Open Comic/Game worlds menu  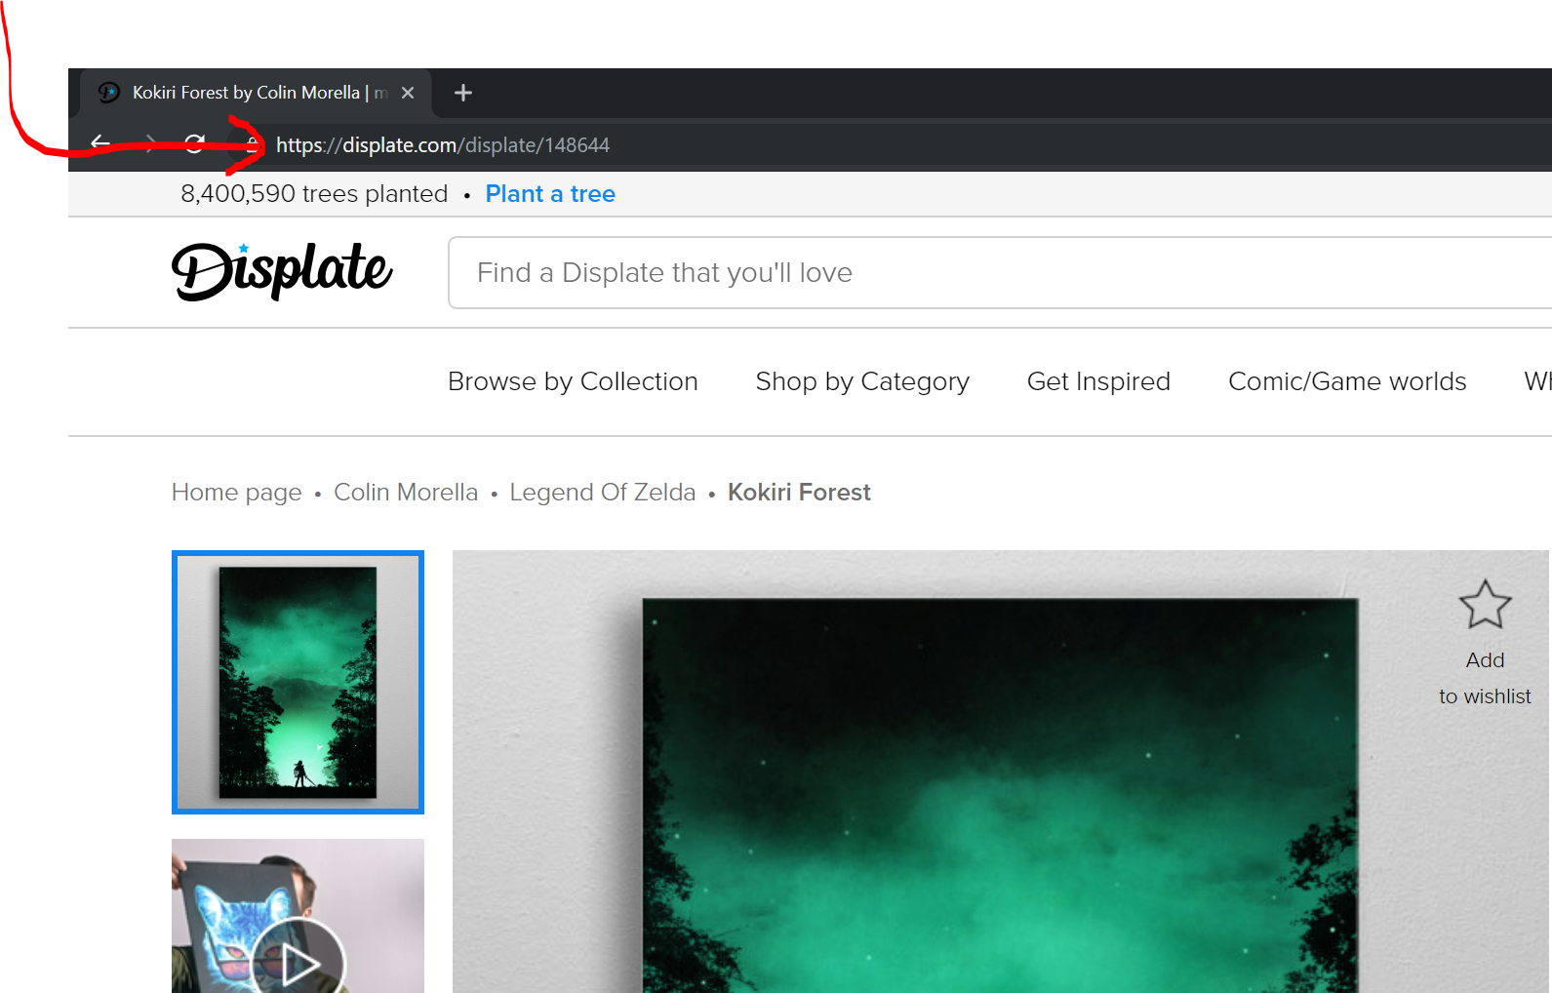(1347, 381)
